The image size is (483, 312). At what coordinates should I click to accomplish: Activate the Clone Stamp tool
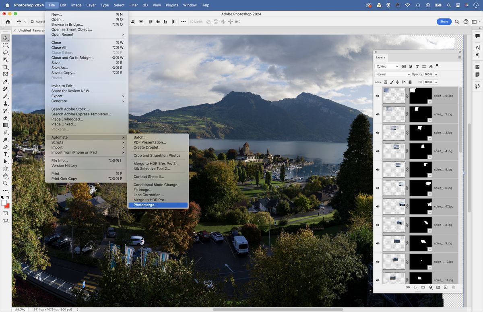[x=6, y=103]
